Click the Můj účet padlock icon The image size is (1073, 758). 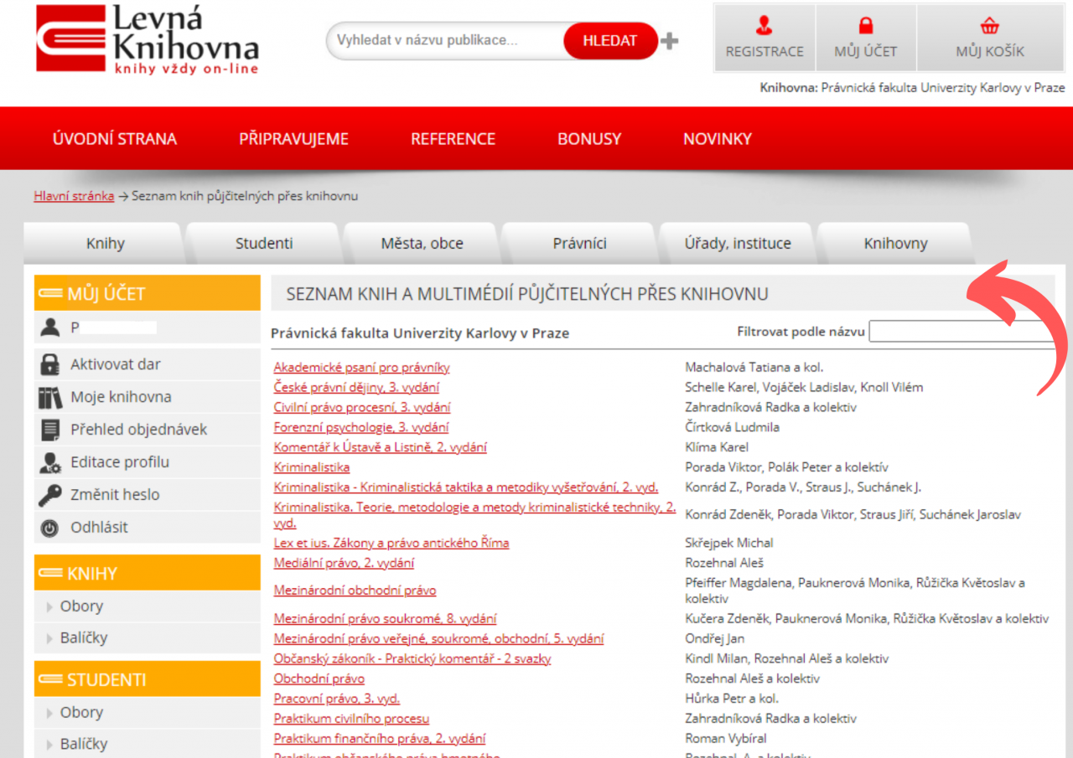[866, 25]
